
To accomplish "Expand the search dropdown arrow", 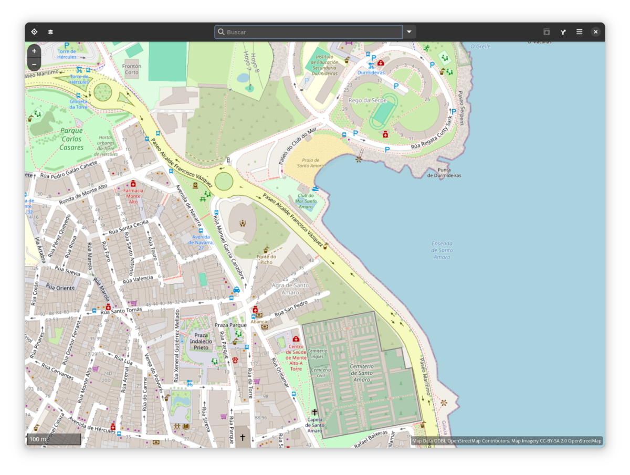I will [x=409, y=32].
